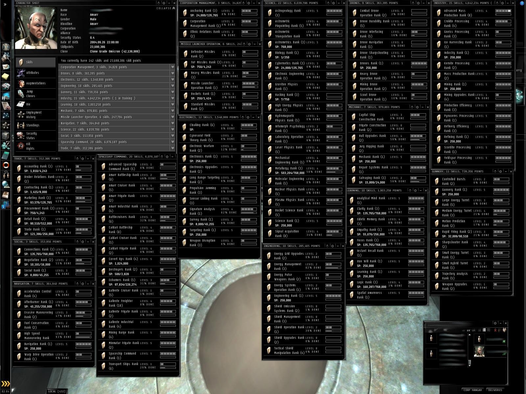Click the rightmost group-of-people icon in contacts window

pos(504,330)
